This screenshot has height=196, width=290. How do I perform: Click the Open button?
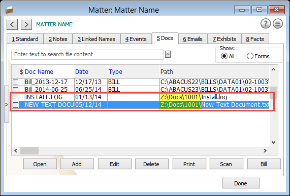pos(40,164)
